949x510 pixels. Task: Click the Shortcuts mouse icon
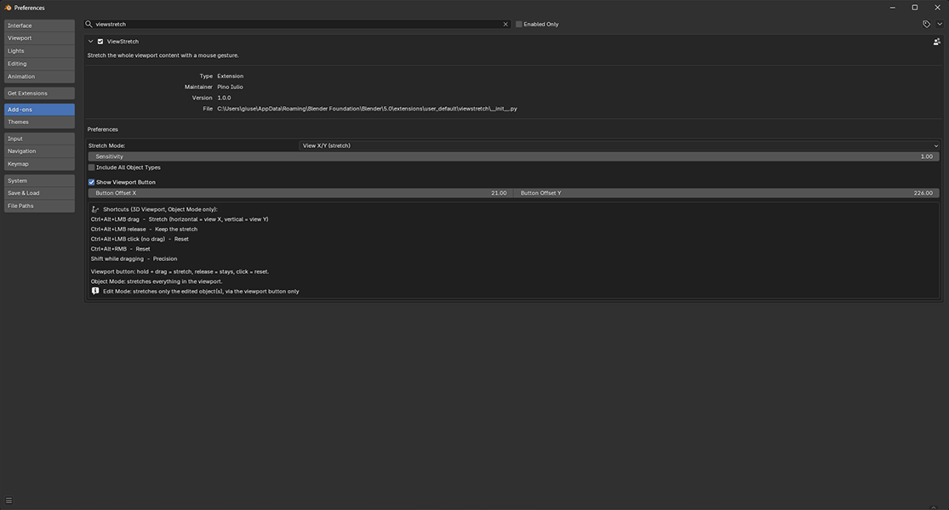(x=95, y=209)
